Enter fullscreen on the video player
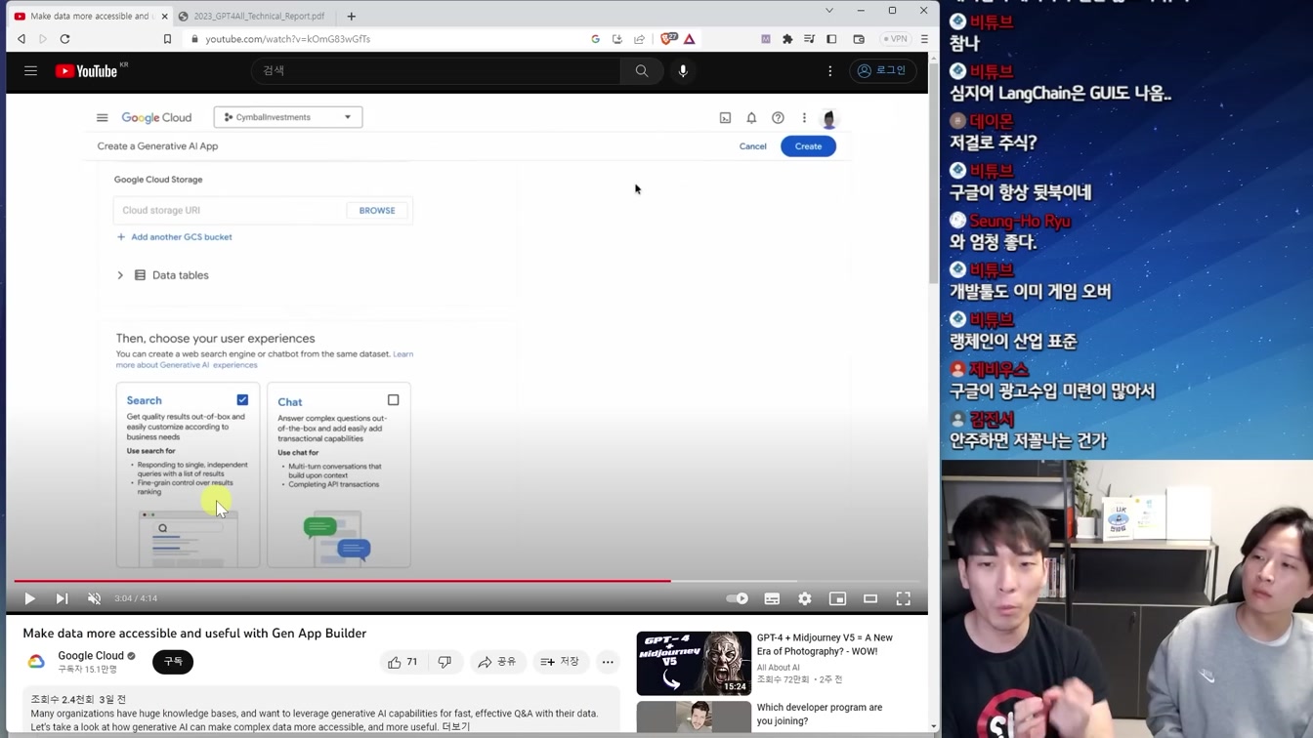 [x=904, y=598]
